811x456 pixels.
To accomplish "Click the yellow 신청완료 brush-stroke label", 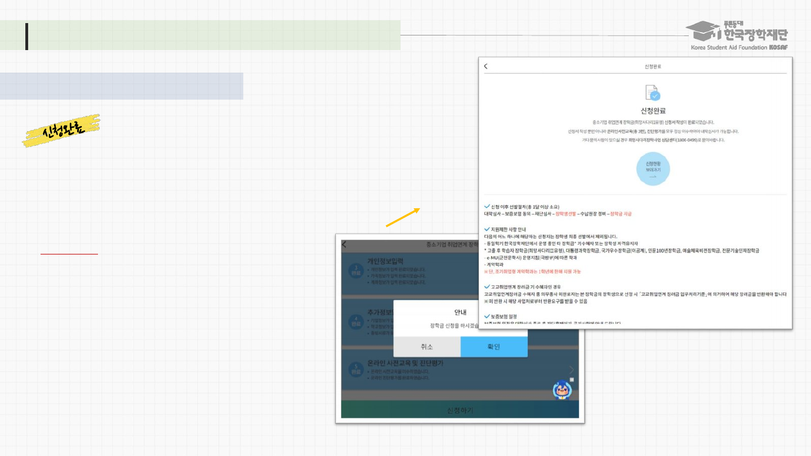I will tap(62, 130).
